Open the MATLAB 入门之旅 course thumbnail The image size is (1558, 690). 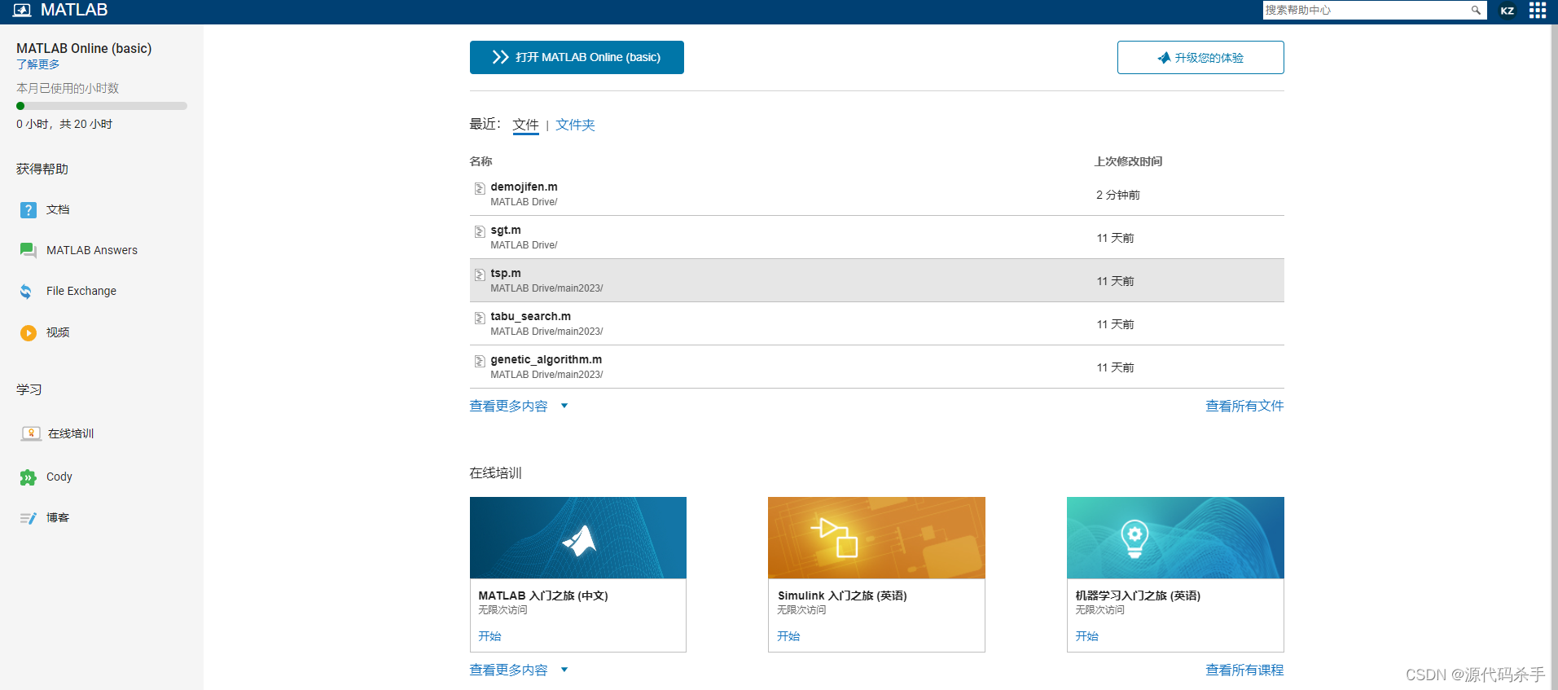578,538
